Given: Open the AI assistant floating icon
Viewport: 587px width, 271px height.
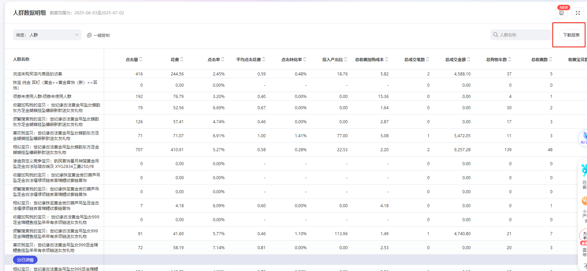Looking at the screenshot, I should pos(584,138).
